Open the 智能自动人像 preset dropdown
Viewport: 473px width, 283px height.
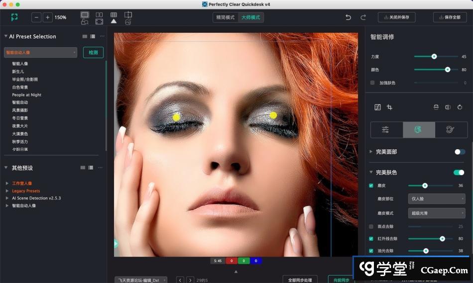[40, 52]
